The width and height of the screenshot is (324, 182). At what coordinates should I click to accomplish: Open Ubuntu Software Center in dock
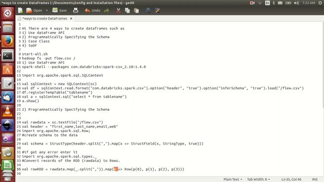(8, 69)
